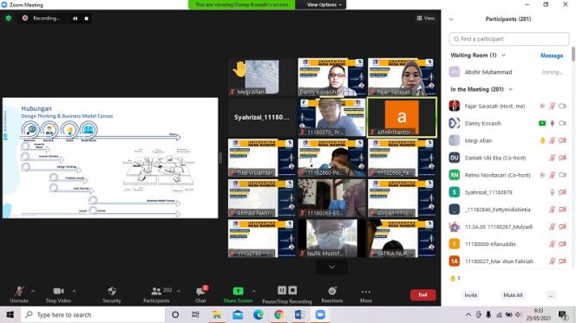Open the Security shield options
This screenshot has height=323, width=576.
coord(112,294)
